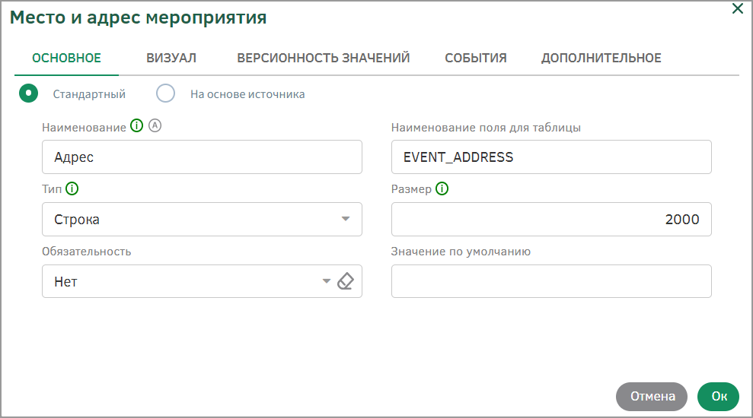Click the Отмена button

(x=652, y=397)
